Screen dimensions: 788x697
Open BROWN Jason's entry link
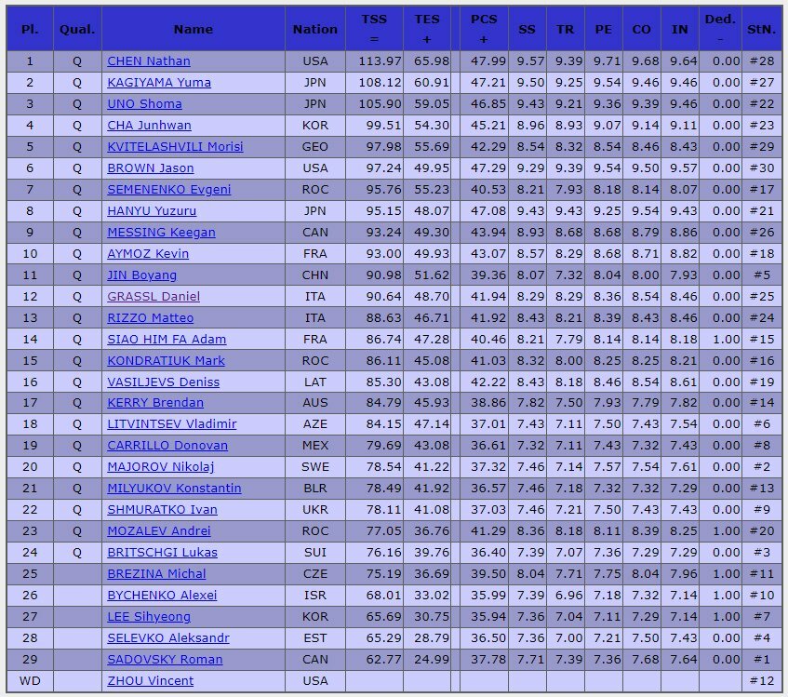(x=151, y=168)
